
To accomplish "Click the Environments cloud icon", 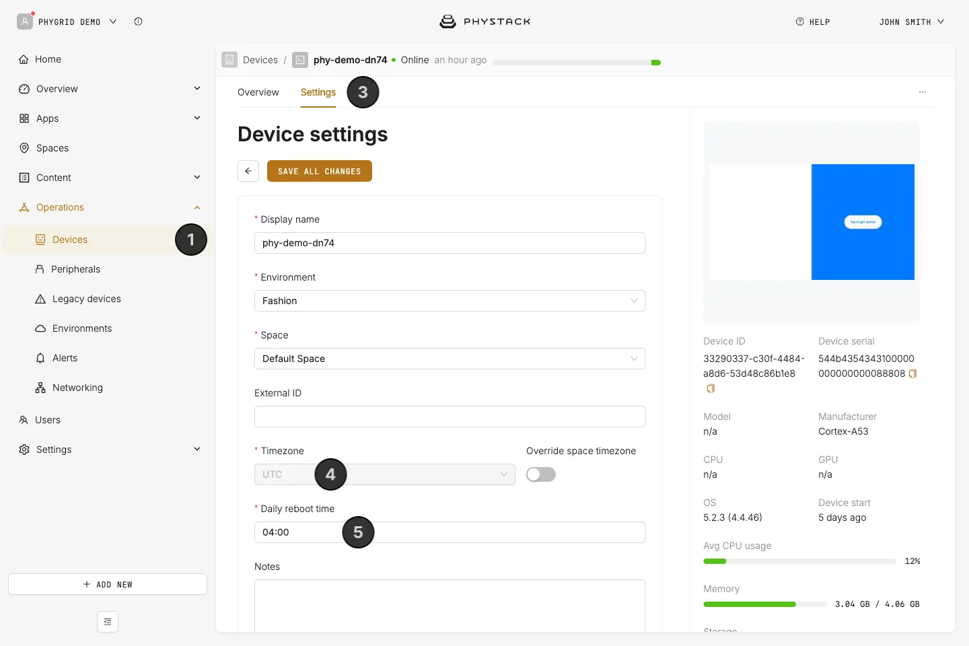I will (40, 328).
